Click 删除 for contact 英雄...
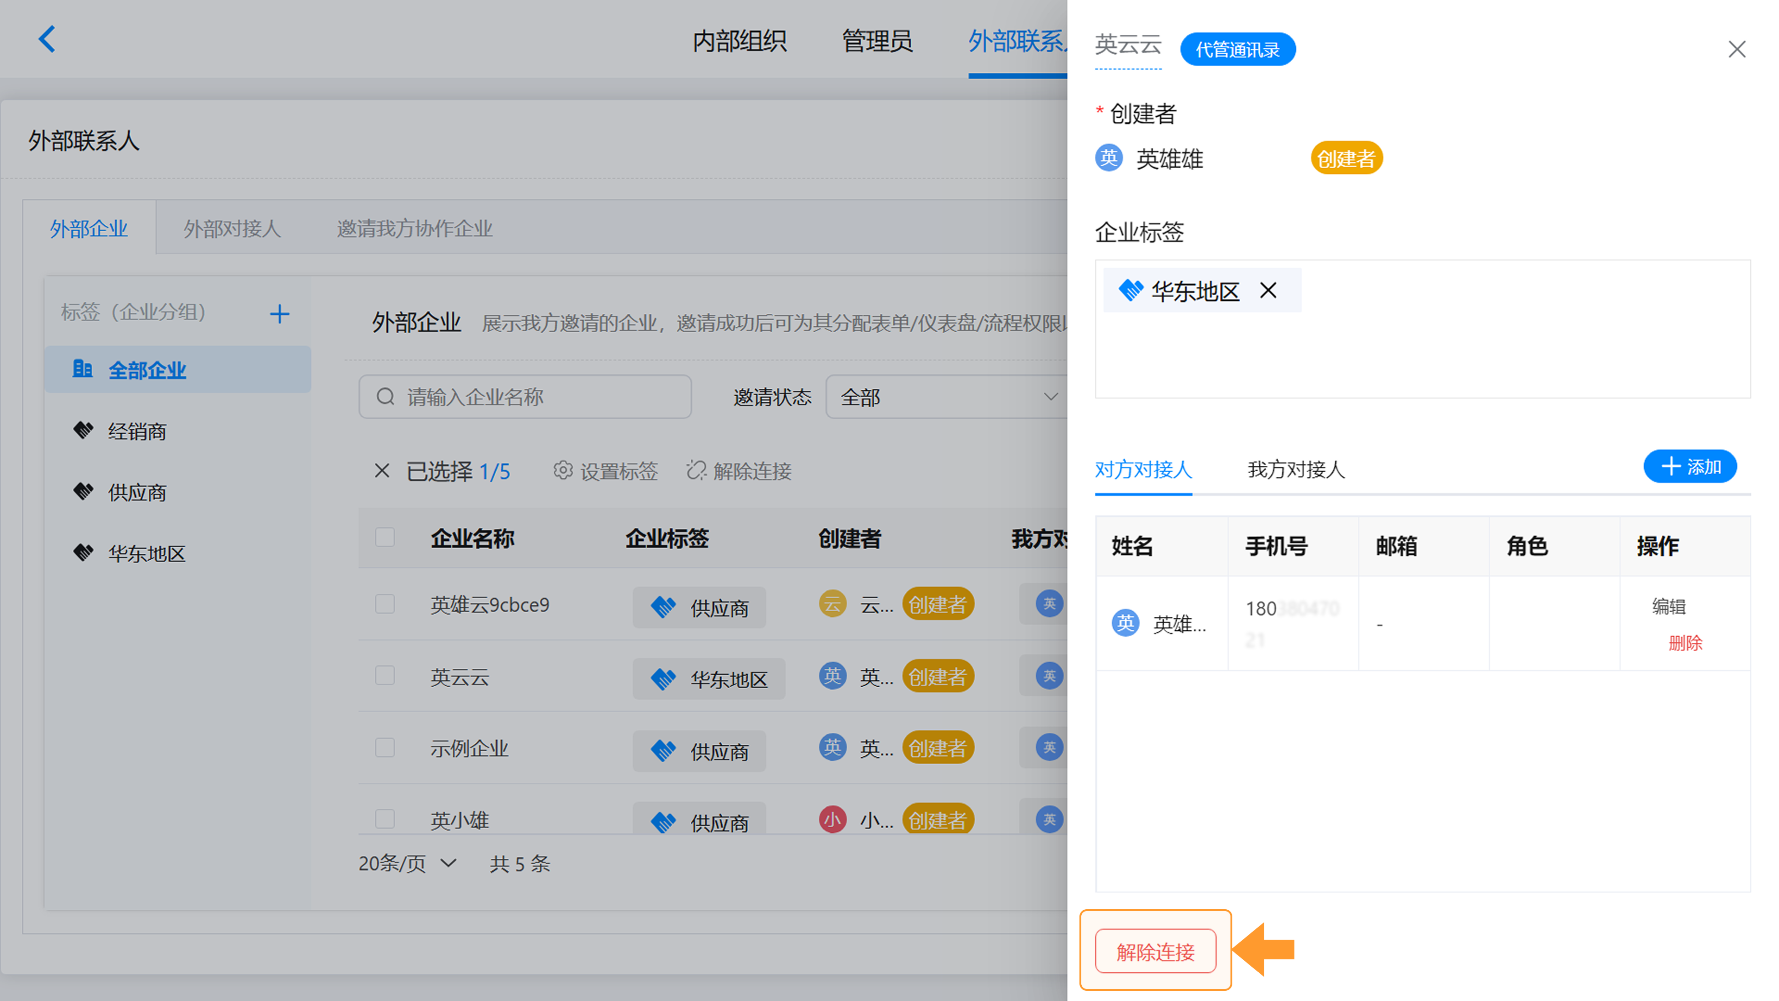This screenshot has width=1779, height=1001. pyautogui.click(x=1685, y=642)
